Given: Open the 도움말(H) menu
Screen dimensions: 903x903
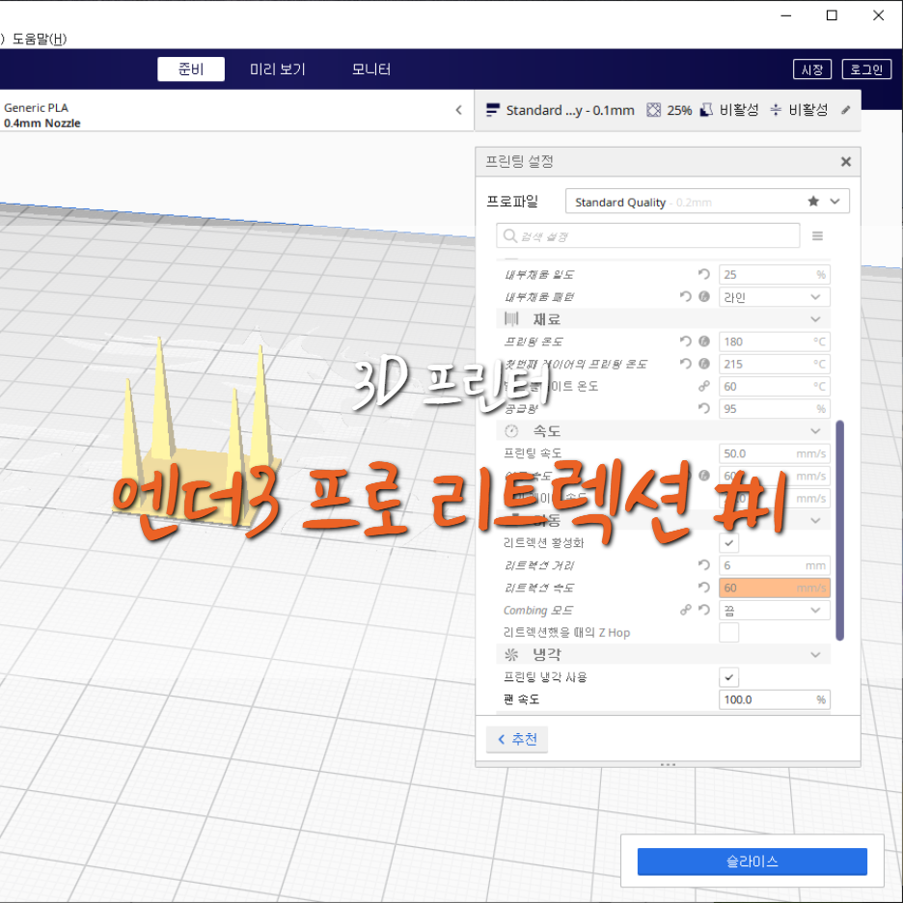Looking at the screenshot, I should (40, 39).
